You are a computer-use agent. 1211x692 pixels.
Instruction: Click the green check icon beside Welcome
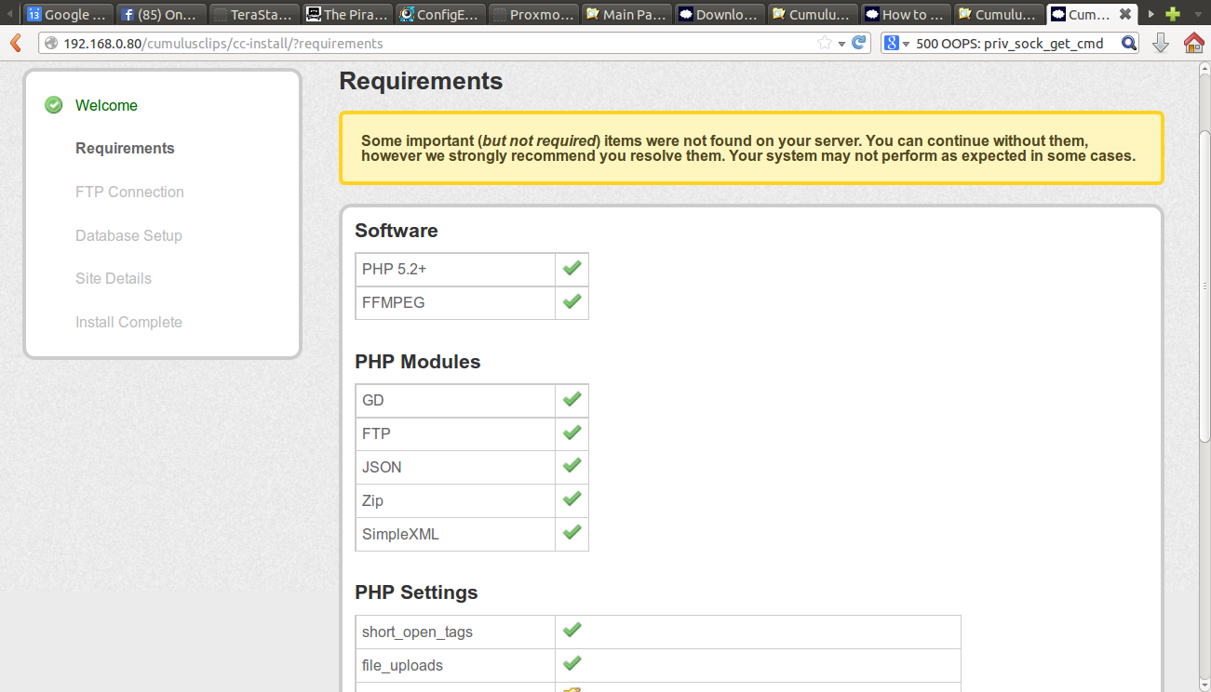(54, 105)
